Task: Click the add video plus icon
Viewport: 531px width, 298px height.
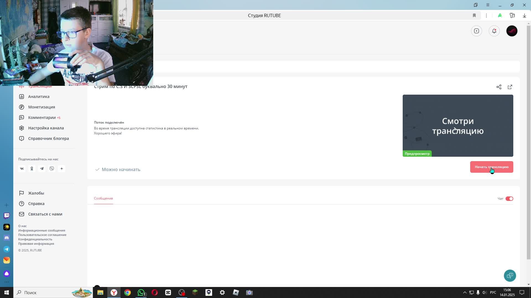Action: click(476, 31)
